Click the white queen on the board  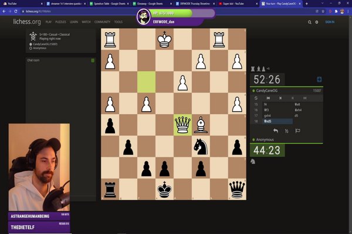pos(182,123)
